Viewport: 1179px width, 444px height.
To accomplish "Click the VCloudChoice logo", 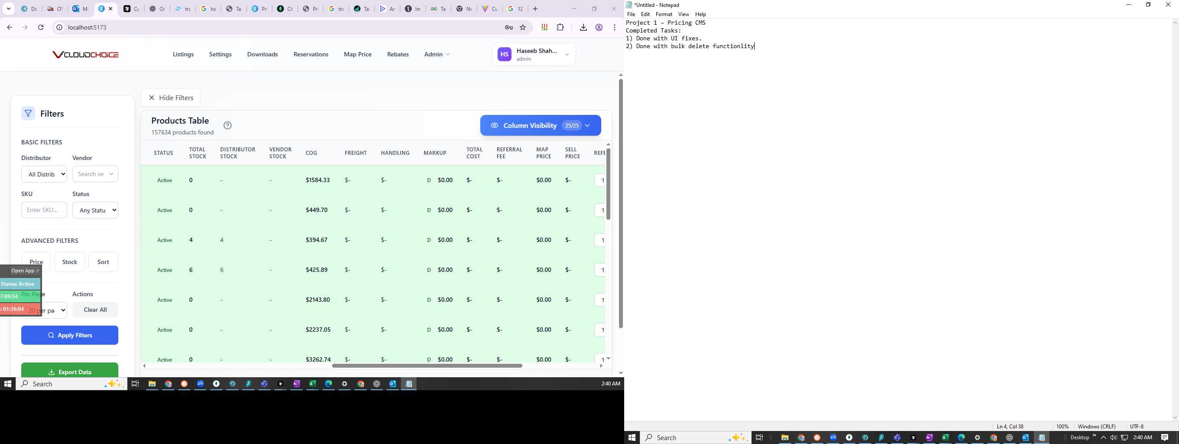I will point(85,55).
